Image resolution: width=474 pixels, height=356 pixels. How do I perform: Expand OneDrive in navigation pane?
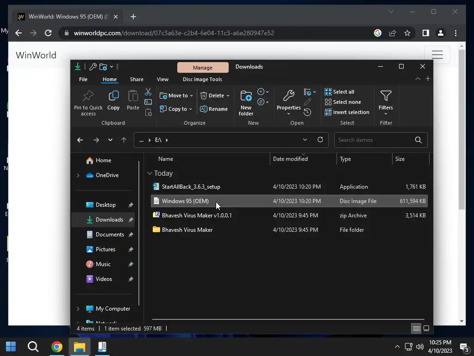[78, 175]
